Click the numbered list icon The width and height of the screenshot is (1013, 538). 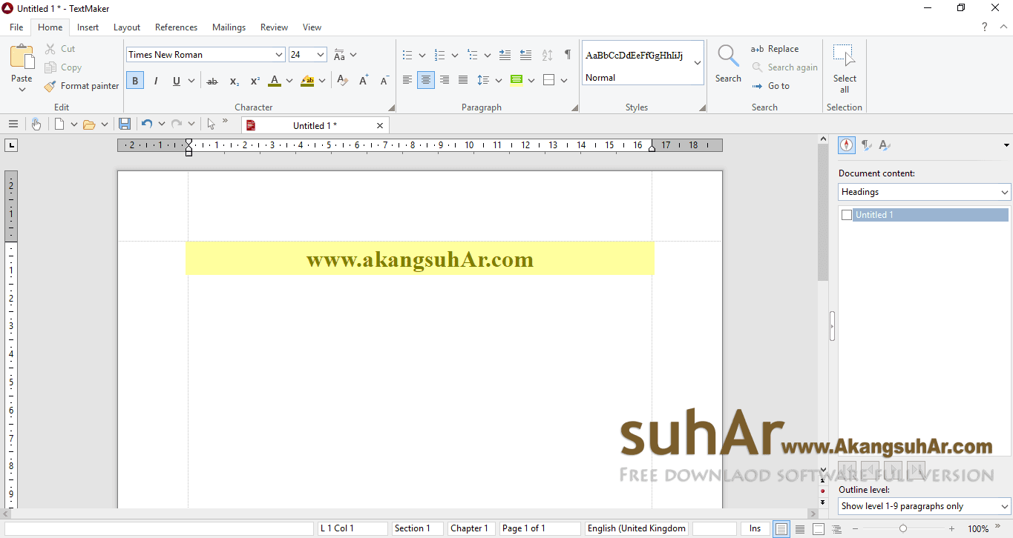point(440,55)
